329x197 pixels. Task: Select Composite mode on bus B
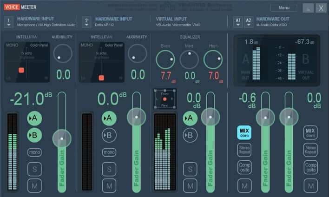point(311,167)
